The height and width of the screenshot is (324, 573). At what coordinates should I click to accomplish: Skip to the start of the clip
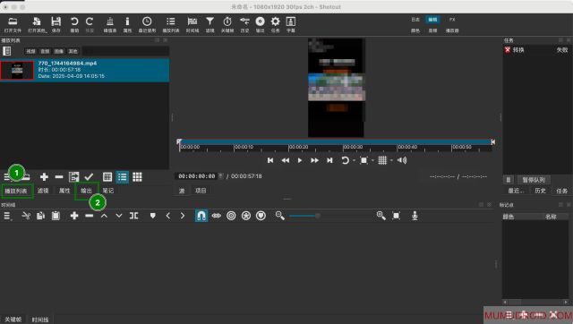coord(270,160)
